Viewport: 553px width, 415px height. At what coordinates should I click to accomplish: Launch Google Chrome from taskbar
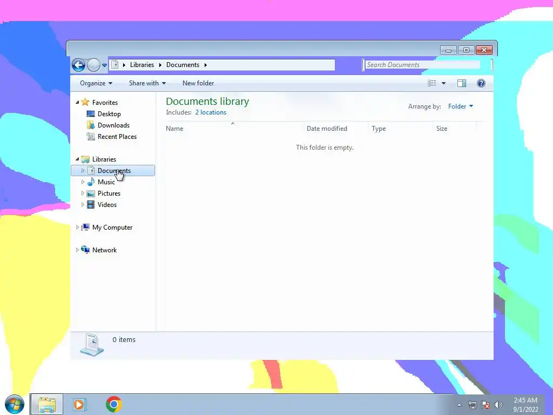click(113, 404)
